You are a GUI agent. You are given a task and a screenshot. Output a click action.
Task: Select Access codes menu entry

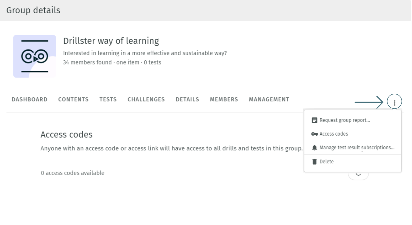point(334,134)
